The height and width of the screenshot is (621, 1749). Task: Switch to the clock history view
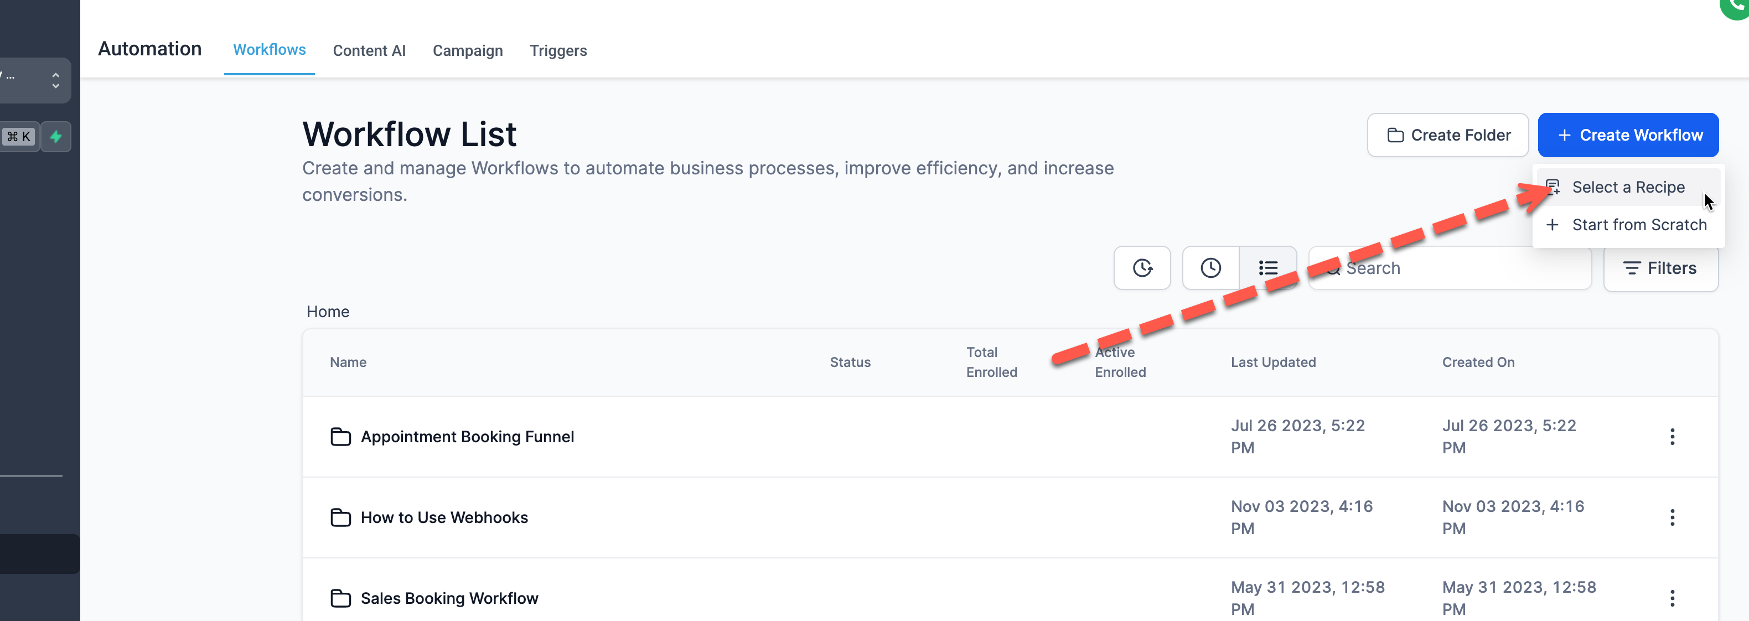1210,268
